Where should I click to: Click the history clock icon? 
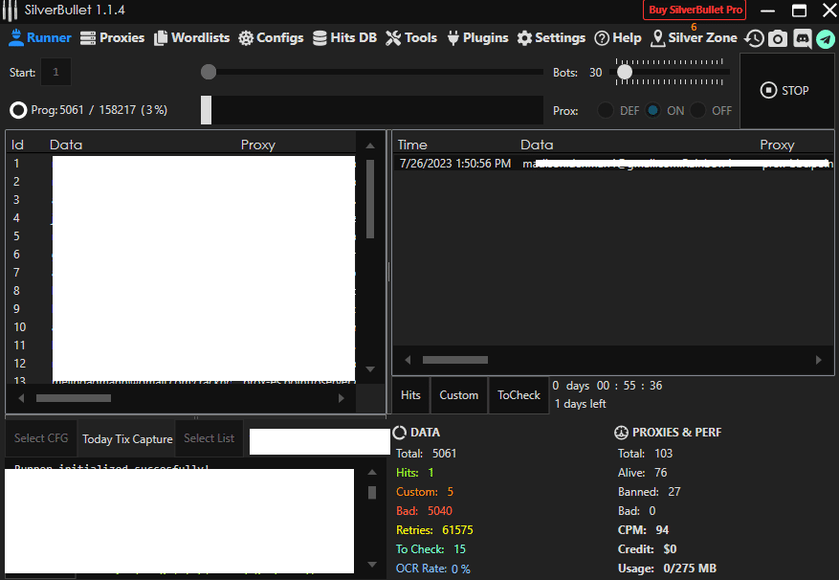pos(755,38)
